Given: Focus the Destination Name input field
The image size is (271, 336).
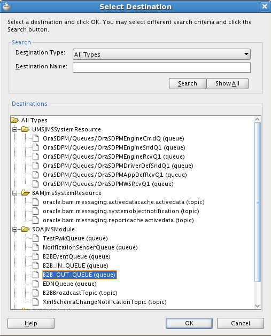Looking at the screenshot, I should [x=161, y=67].
